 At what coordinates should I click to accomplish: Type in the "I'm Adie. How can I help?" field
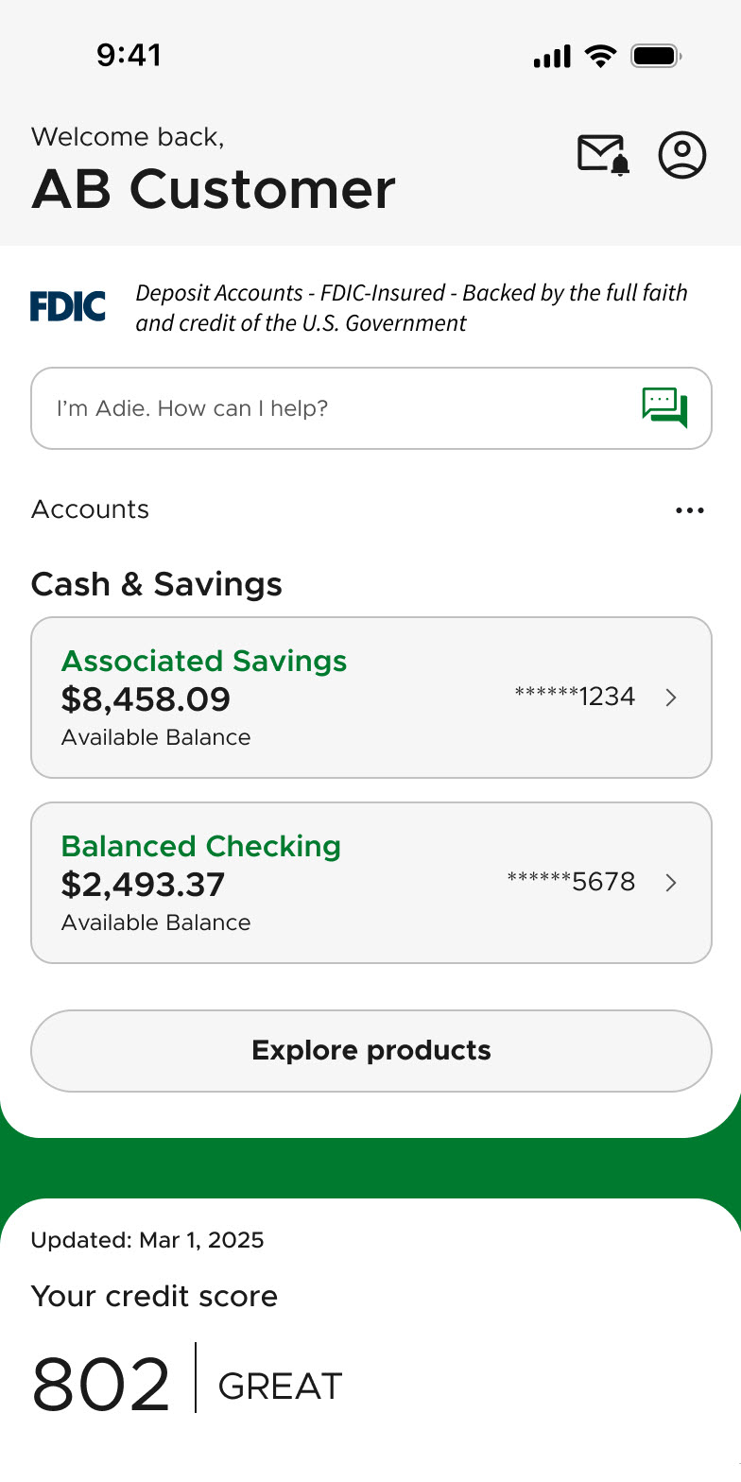(x=331, y=408)
